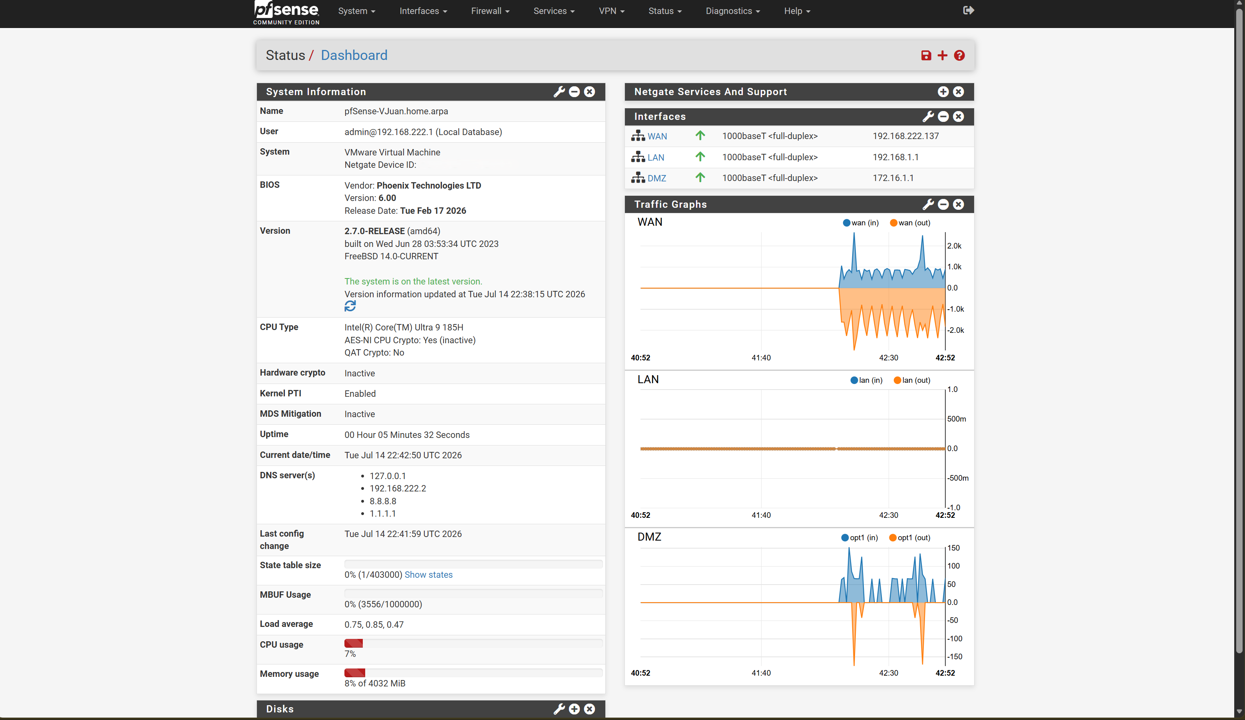Open the WAN interface link
This screenshot has height=720, width=1245.
coord(657,136)
